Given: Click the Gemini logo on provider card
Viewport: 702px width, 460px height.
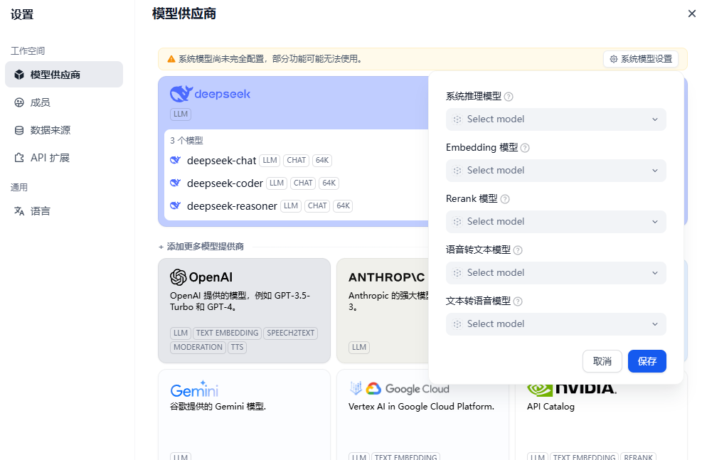Looking at the screenshot, I should click(194, 390).
